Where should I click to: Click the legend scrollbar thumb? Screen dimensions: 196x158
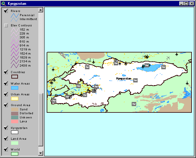tap(41, 120)
